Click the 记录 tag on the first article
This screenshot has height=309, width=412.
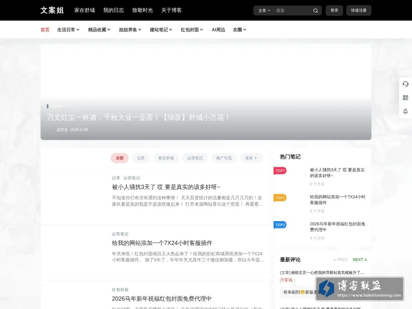(x=116, y=178)
